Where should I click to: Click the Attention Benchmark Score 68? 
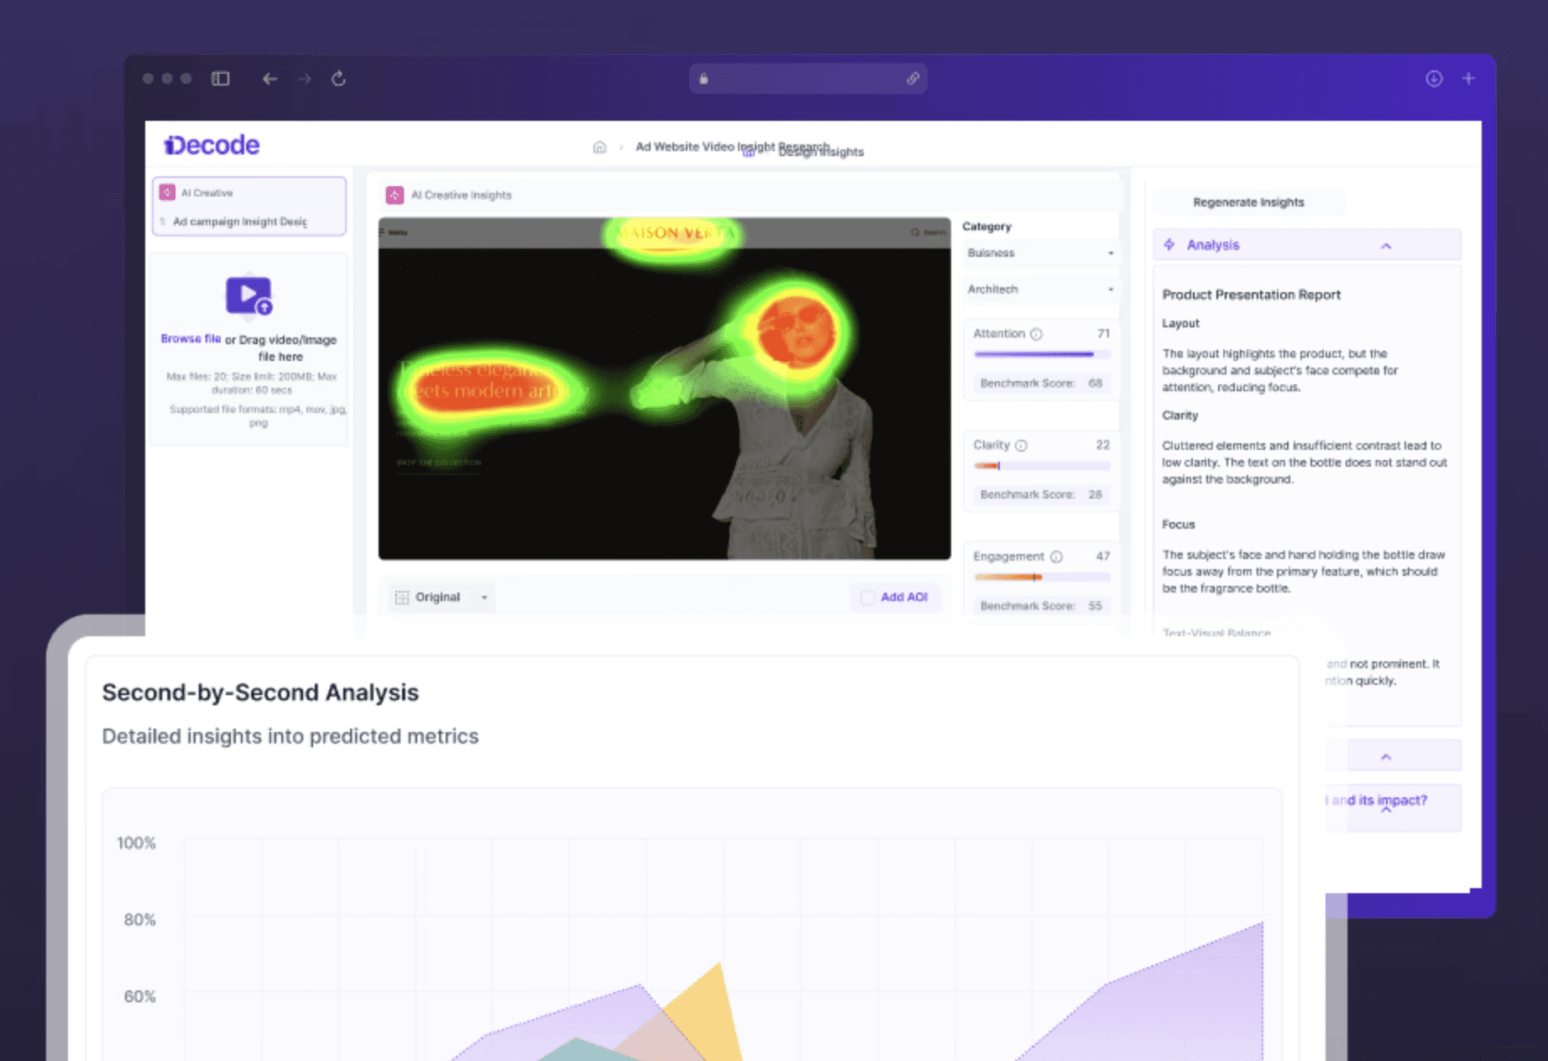click(1041, 384)
